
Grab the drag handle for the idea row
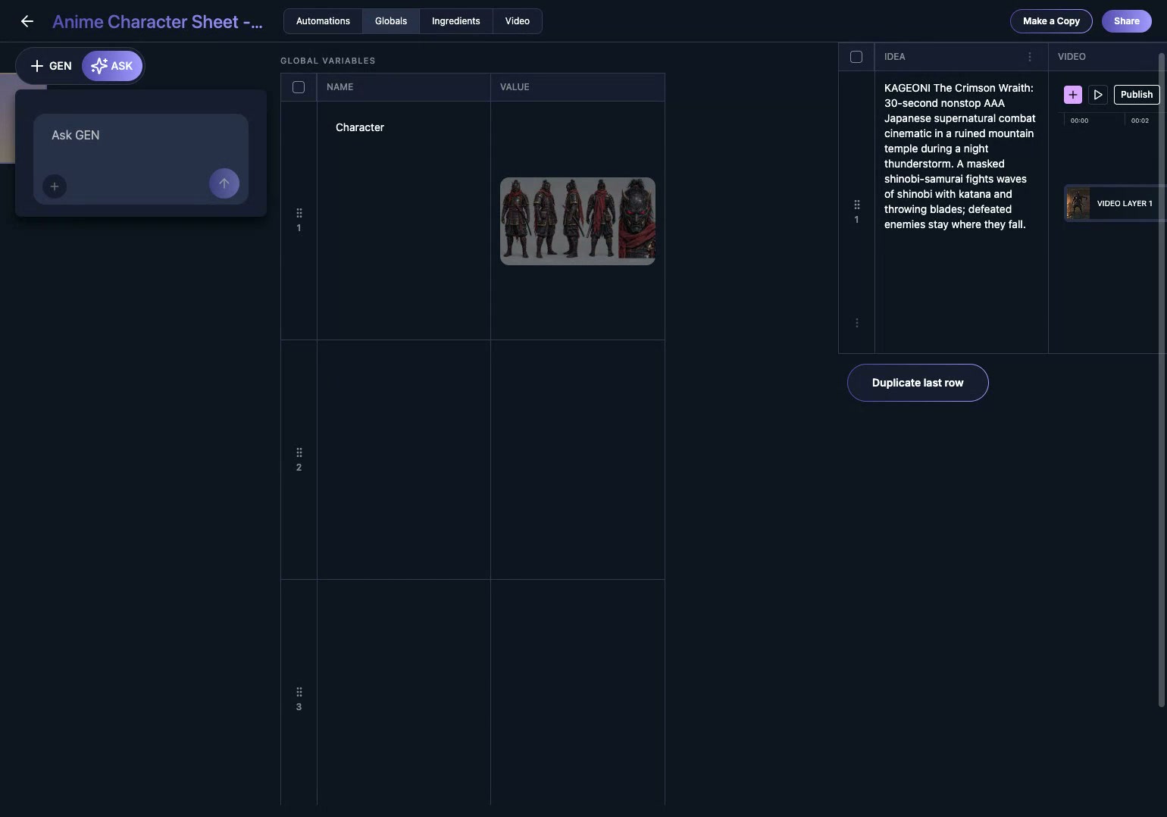(856, 205)
